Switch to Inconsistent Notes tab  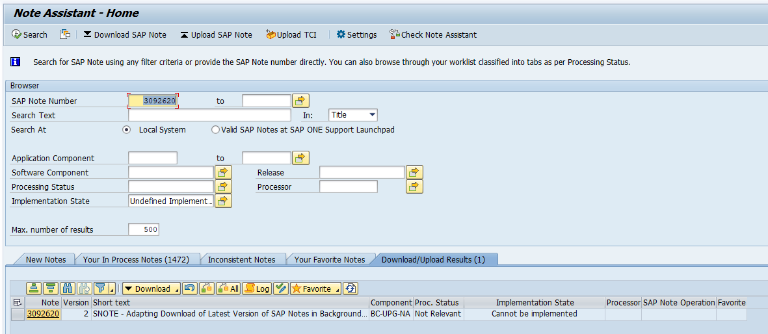tap(241, 259)
